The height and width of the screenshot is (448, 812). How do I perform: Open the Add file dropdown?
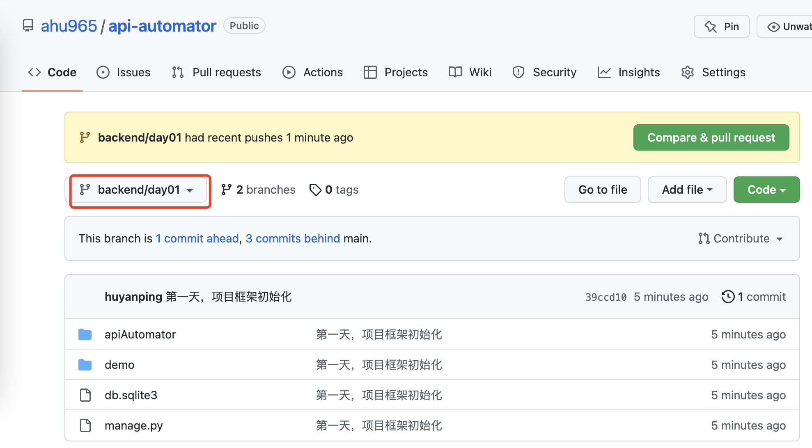[687, 190]
